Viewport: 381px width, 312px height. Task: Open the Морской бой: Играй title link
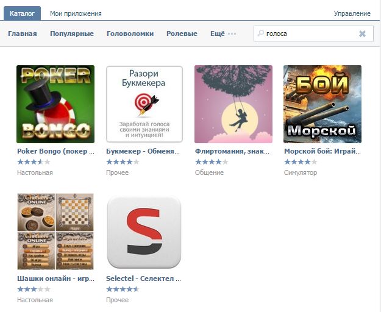(322, 151)
